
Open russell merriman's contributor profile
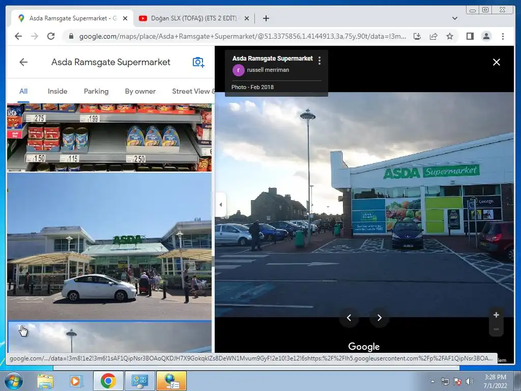pos(268,70)
